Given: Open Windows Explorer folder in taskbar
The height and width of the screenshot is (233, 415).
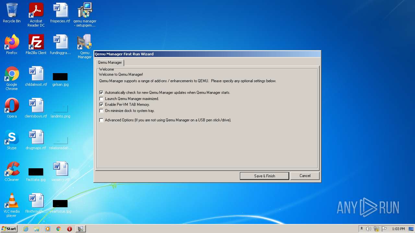Looking at the screenshot, I should point(37,229).
